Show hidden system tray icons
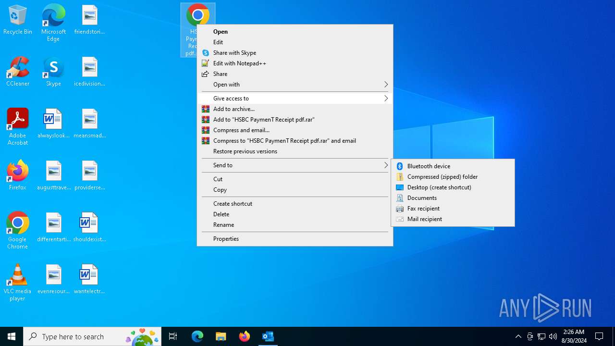Screen dimensions: 615x346 click(518, 336)
